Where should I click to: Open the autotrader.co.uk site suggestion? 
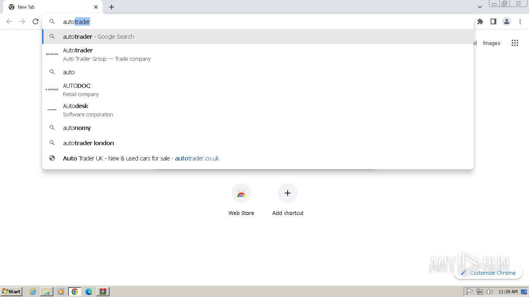coord(258,158)
